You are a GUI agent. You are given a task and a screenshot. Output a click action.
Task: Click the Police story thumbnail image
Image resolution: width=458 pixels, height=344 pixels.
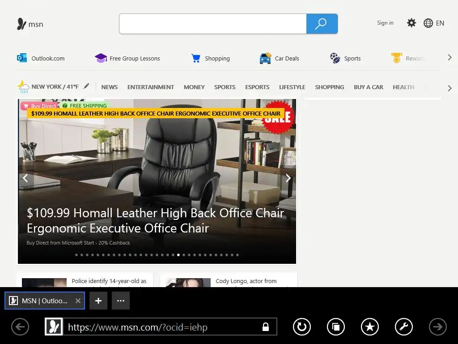tap(44, 282)
